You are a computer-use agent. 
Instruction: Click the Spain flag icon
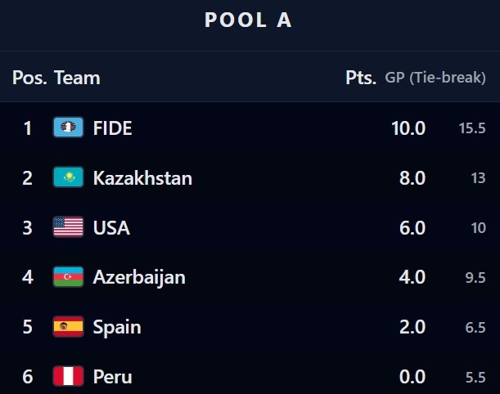tap(68, 327)
